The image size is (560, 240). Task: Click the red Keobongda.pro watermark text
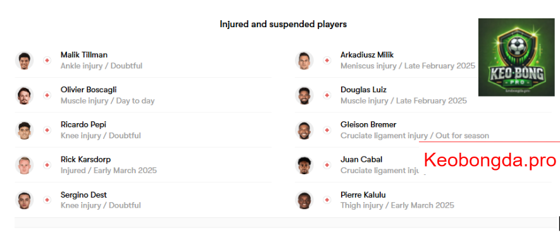(x=490, y=160)
